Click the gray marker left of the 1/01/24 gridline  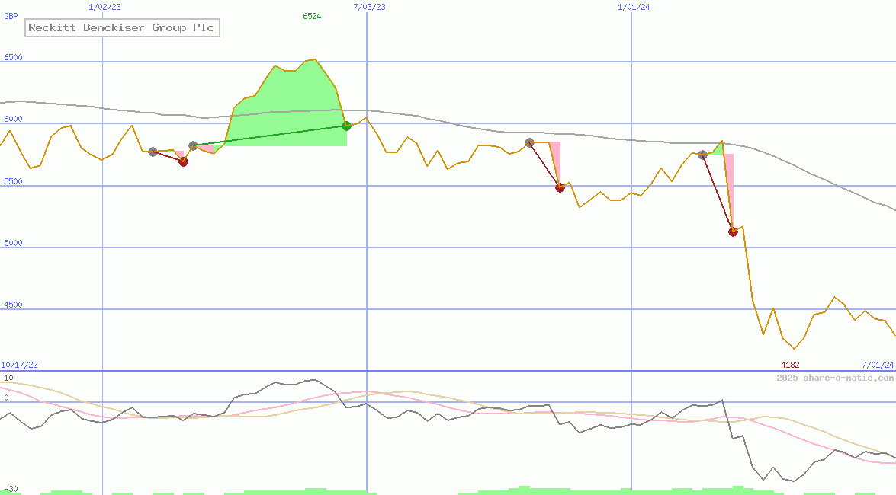click(529, 142)
